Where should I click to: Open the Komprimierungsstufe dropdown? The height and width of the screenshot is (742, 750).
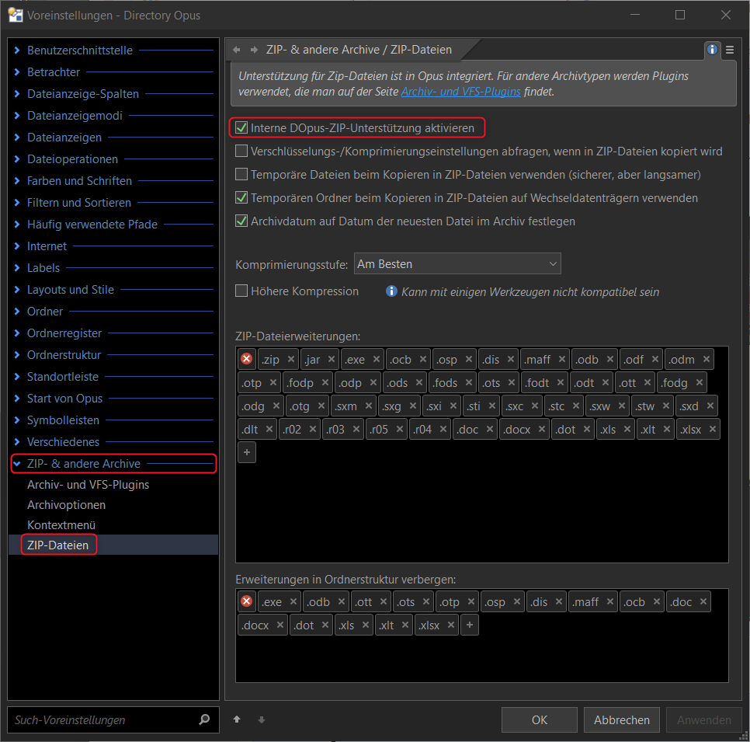click(x=457, y=263)
